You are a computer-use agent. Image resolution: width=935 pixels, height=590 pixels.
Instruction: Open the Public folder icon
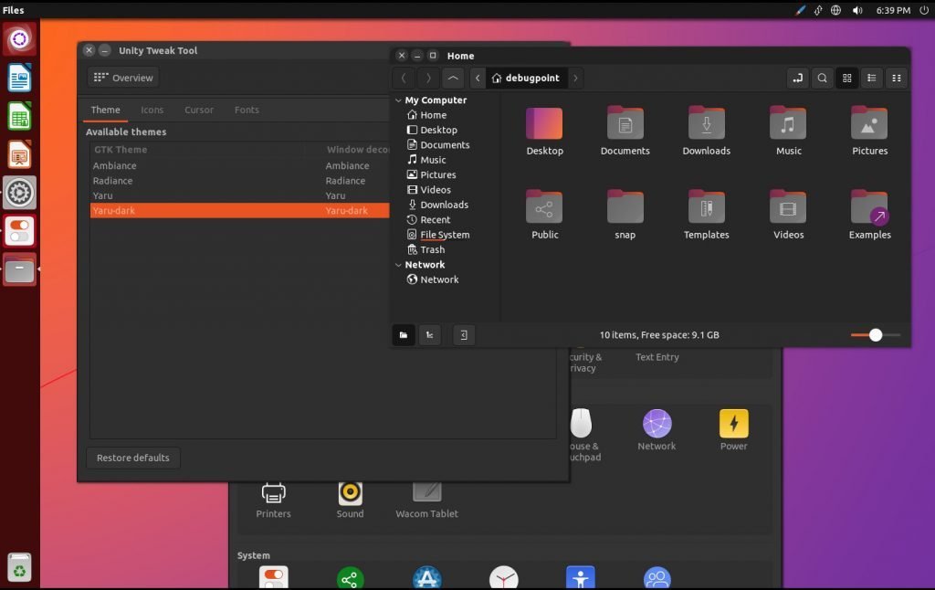[x=544, y=207]
